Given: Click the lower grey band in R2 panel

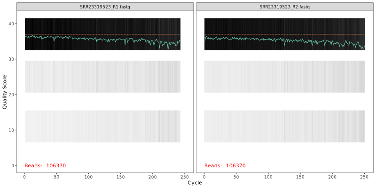Looking at the screenshot, I should 285,126.
